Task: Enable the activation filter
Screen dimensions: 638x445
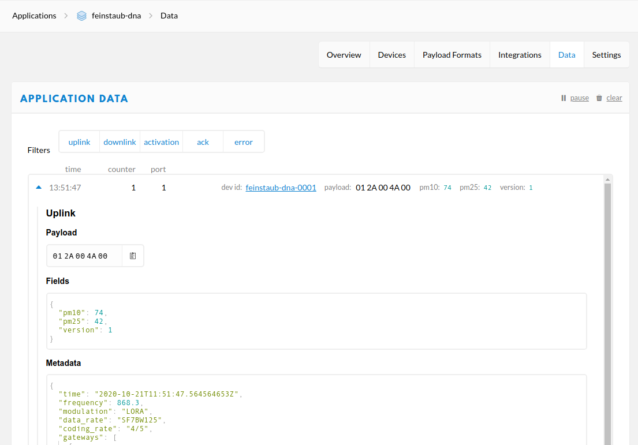Action: (x=161, y=141)
